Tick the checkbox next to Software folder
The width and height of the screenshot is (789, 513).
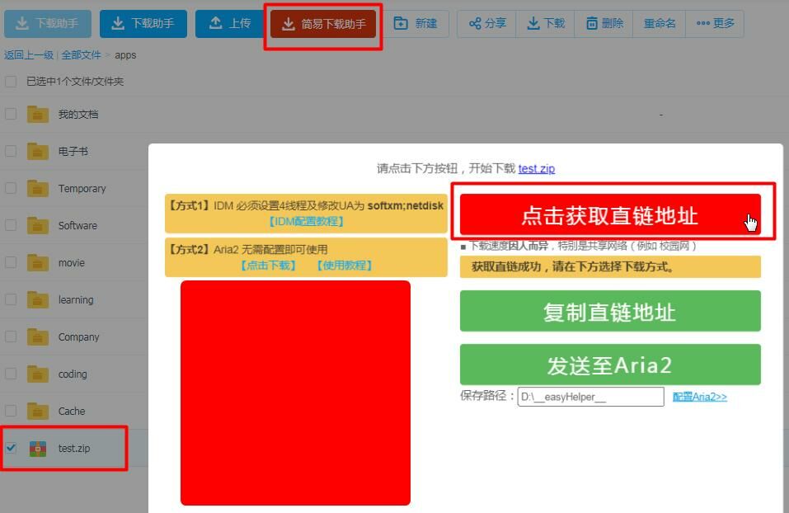(11, 225)
